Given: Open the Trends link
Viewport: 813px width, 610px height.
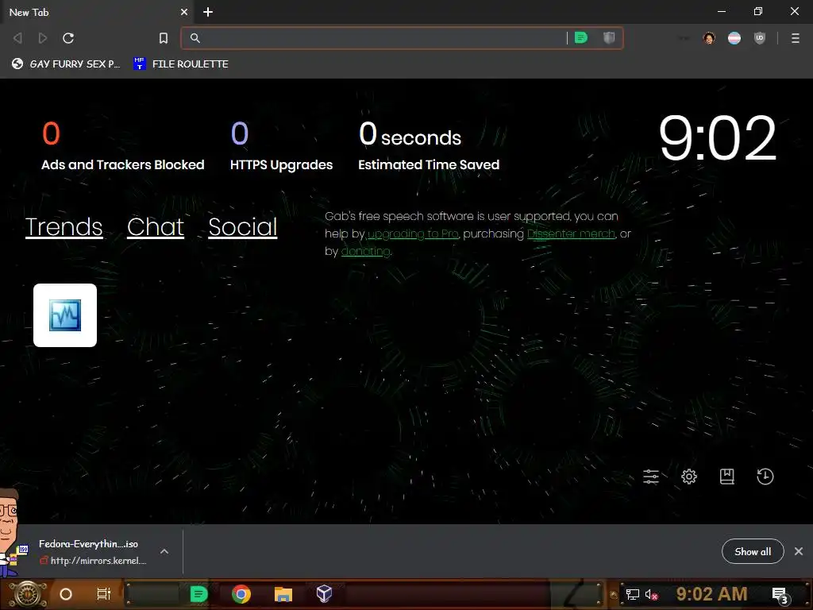Looking at the screenshot, I should click(64, 226).
